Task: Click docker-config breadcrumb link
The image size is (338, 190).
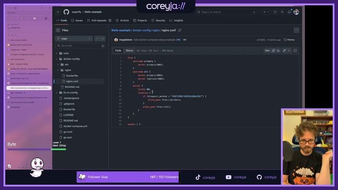Action: [x=142, y=31]
